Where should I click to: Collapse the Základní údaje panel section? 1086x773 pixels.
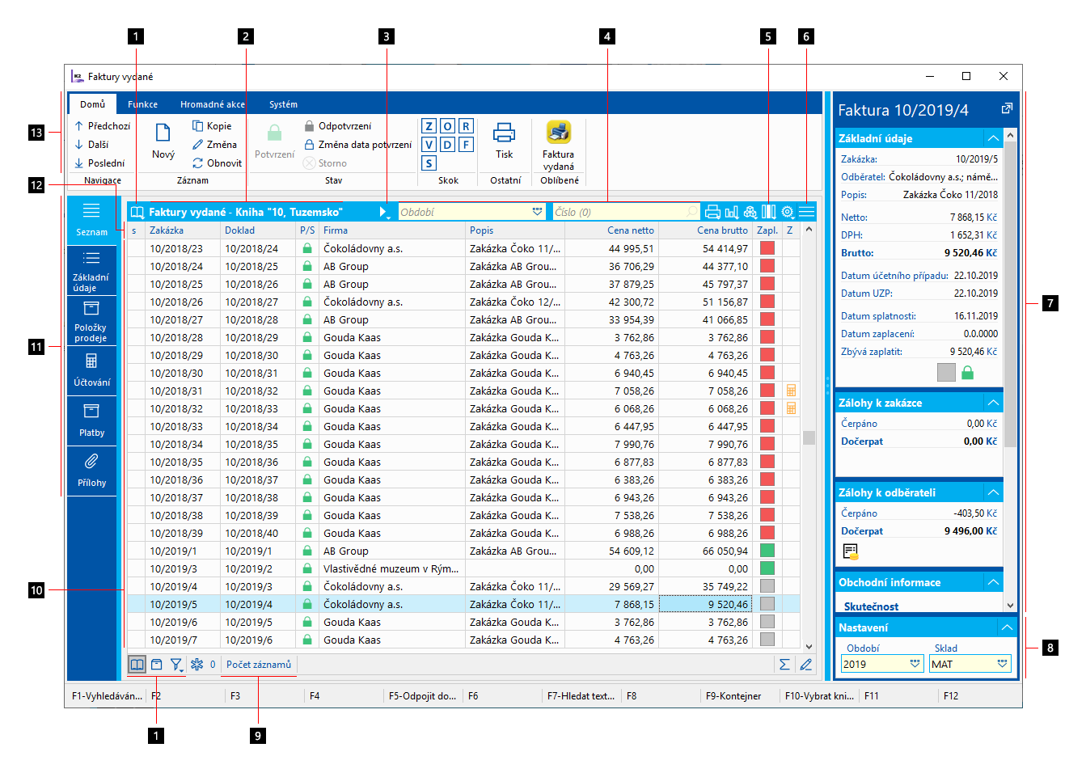tap(993, 138)
